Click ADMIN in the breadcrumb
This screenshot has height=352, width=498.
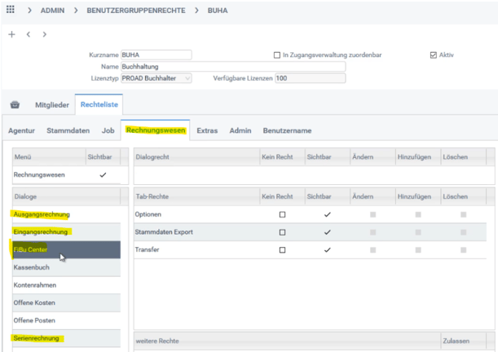coord(52,11)
